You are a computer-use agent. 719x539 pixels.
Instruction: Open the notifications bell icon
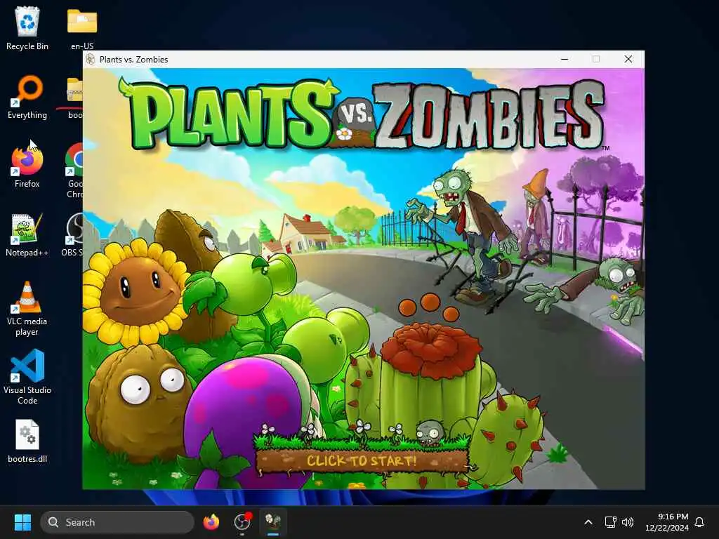coord(700,522)
